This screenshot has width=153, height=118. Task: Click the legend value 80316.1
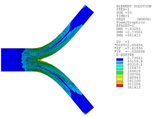coord(135,65)
